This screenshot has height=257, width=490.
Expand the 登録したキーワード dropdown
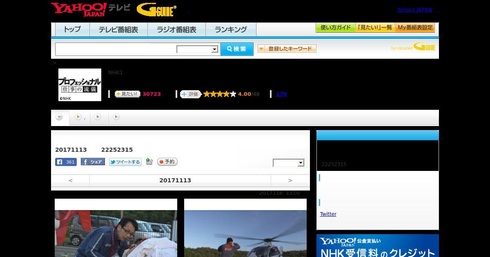(287, 49)
